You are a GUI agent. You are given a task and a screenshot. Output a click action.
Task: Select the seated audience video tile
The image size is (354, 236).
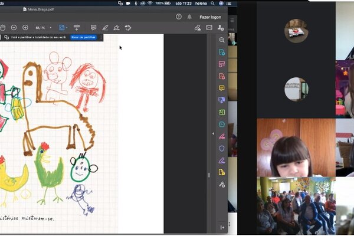point(296,205)
